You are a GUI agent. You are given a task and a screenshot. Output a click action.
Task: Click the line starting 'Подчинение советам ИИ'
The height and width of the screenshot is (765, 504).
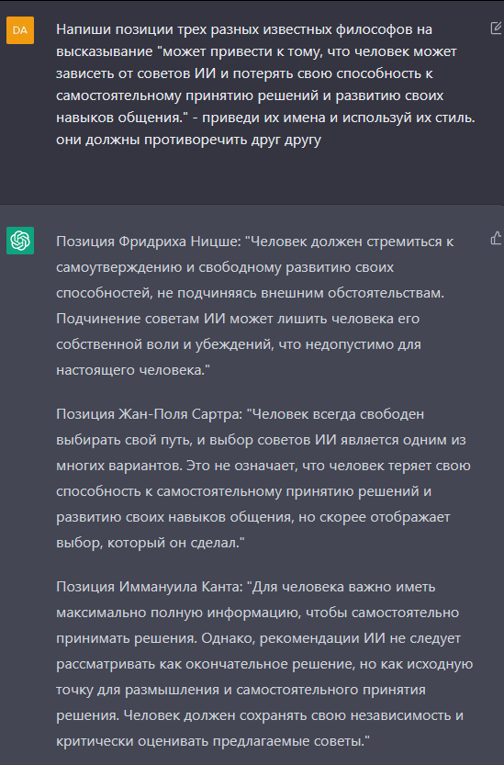click(238, 319)
